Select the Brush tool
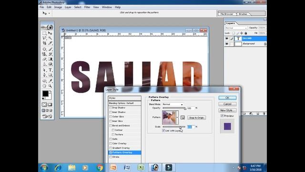The image size is (305, 172). [x=50, y=49]
